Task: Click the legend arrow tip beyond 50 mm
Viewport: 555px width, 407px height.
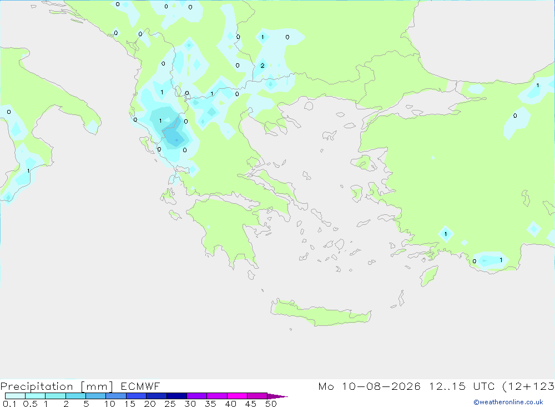Action: (x=277, y=396)
